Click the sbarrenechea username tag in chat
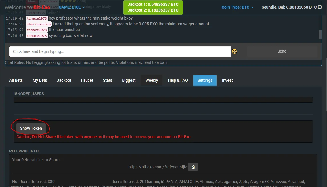The image size is (327, 187). 39,24
